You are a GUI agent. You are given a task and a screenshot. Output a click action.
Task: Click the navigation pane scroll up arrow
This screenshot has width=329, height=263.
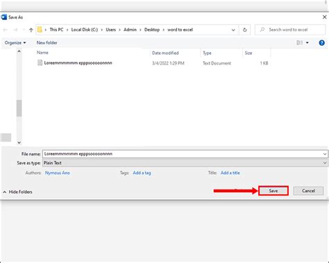tap(19, 51)
